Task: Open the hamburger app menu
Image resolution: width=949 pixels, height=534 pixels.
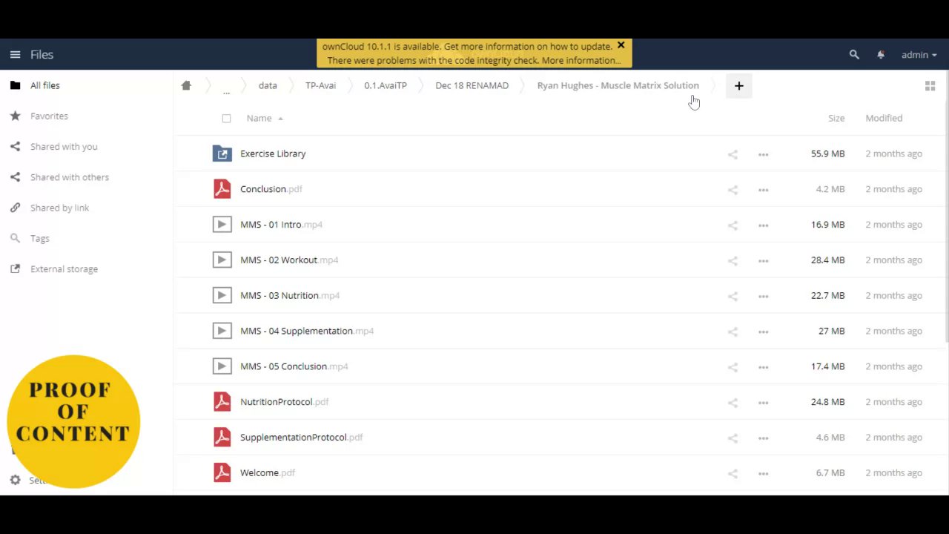Action: 15,55
